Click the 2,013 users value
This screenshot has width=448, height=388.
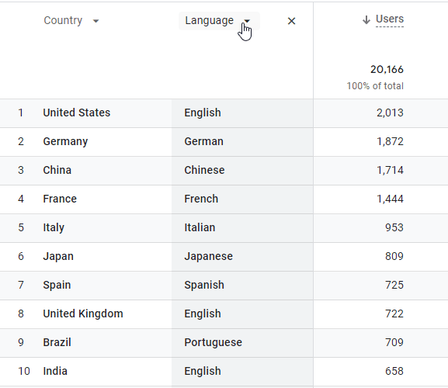390,113
